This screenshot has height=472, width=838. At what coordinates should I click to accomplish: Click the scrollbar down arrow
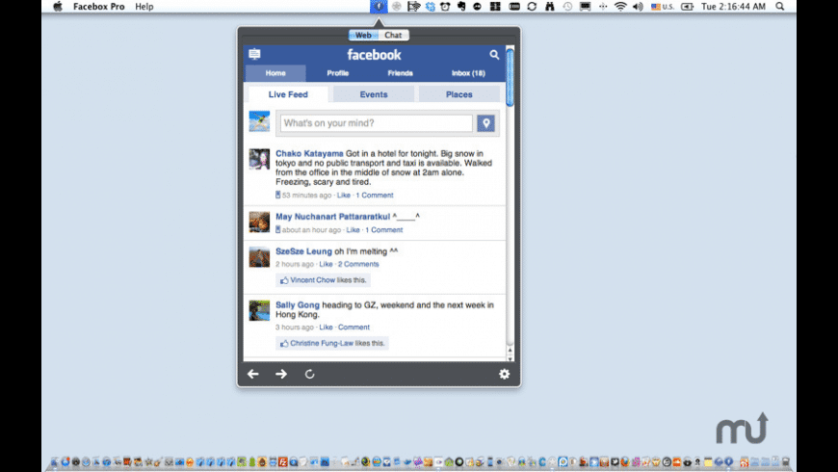pyautogui.click(x=510, y=358)
